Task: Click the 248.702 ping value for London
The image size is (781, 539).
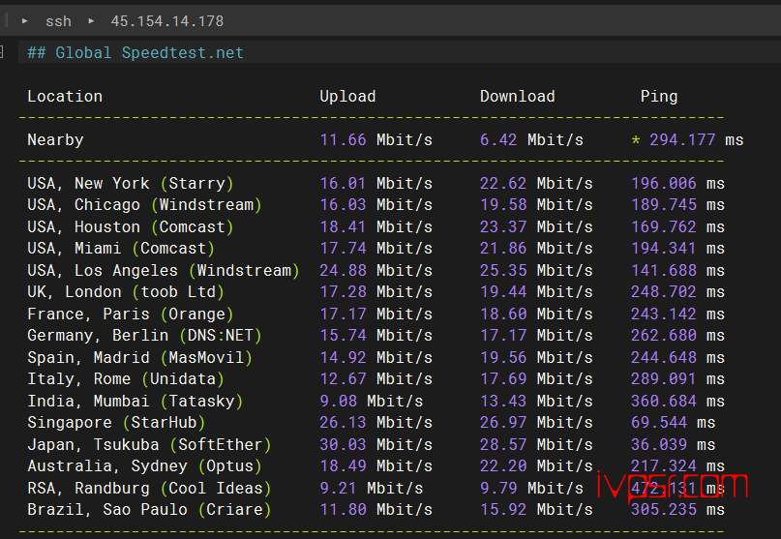Action: 664,292
